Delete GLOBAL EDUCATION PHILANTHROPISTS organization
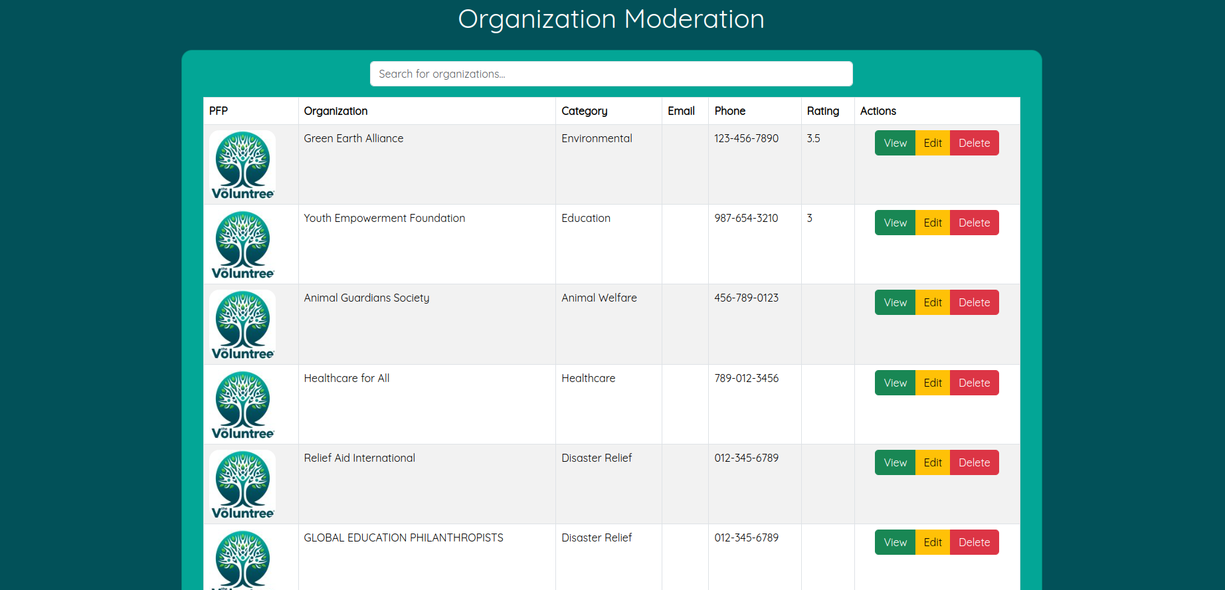This screenshot has width=1225, height=590. 974,542
